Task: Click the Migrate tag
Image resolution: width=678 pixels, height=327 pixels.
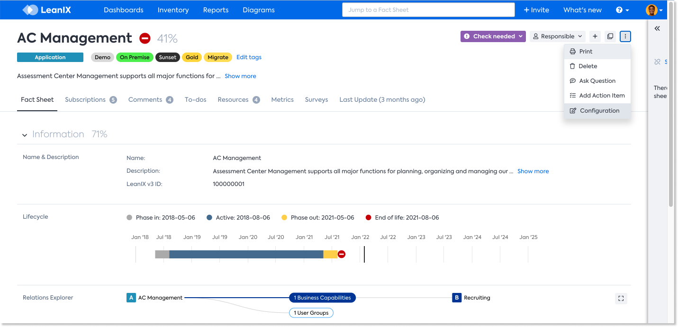Action: pos(218,57)
